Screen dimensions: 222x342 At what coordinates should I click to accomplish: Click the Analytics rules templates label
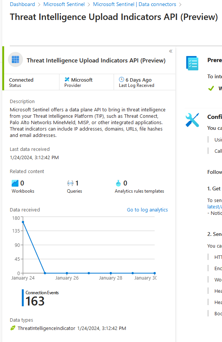(139, 191)
